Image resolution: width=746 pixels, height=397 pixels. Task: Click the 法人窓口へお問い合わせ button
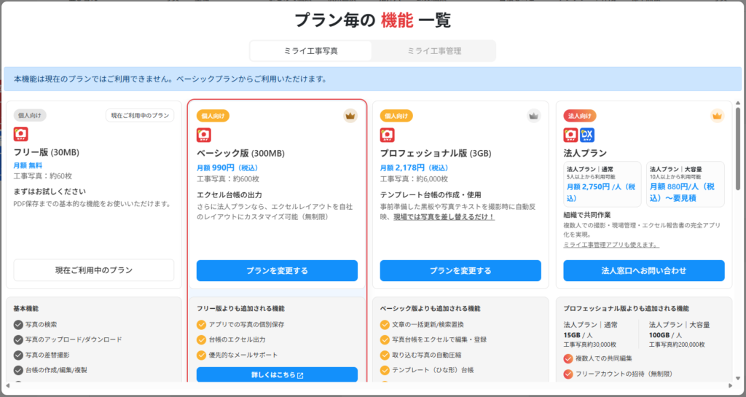coord(644,270)
